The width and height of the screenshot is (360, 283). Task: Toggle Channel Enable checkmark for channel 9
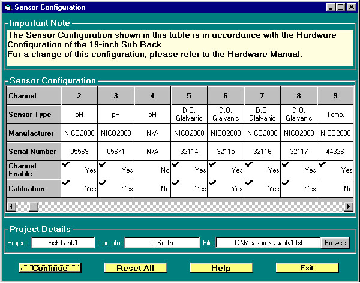[322, 164]
